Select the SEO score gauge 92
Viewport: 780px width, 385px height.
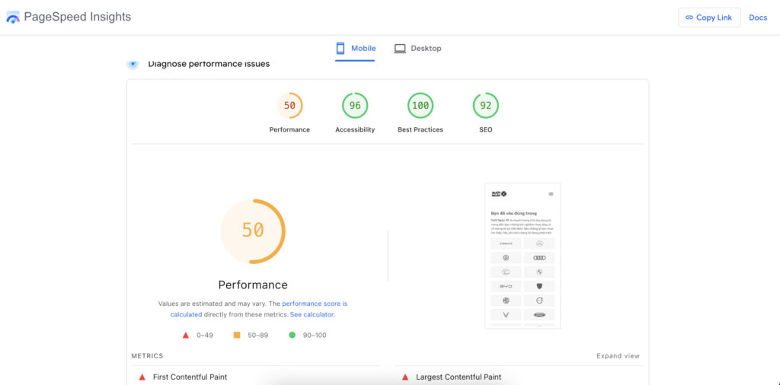tap(485, 105)
